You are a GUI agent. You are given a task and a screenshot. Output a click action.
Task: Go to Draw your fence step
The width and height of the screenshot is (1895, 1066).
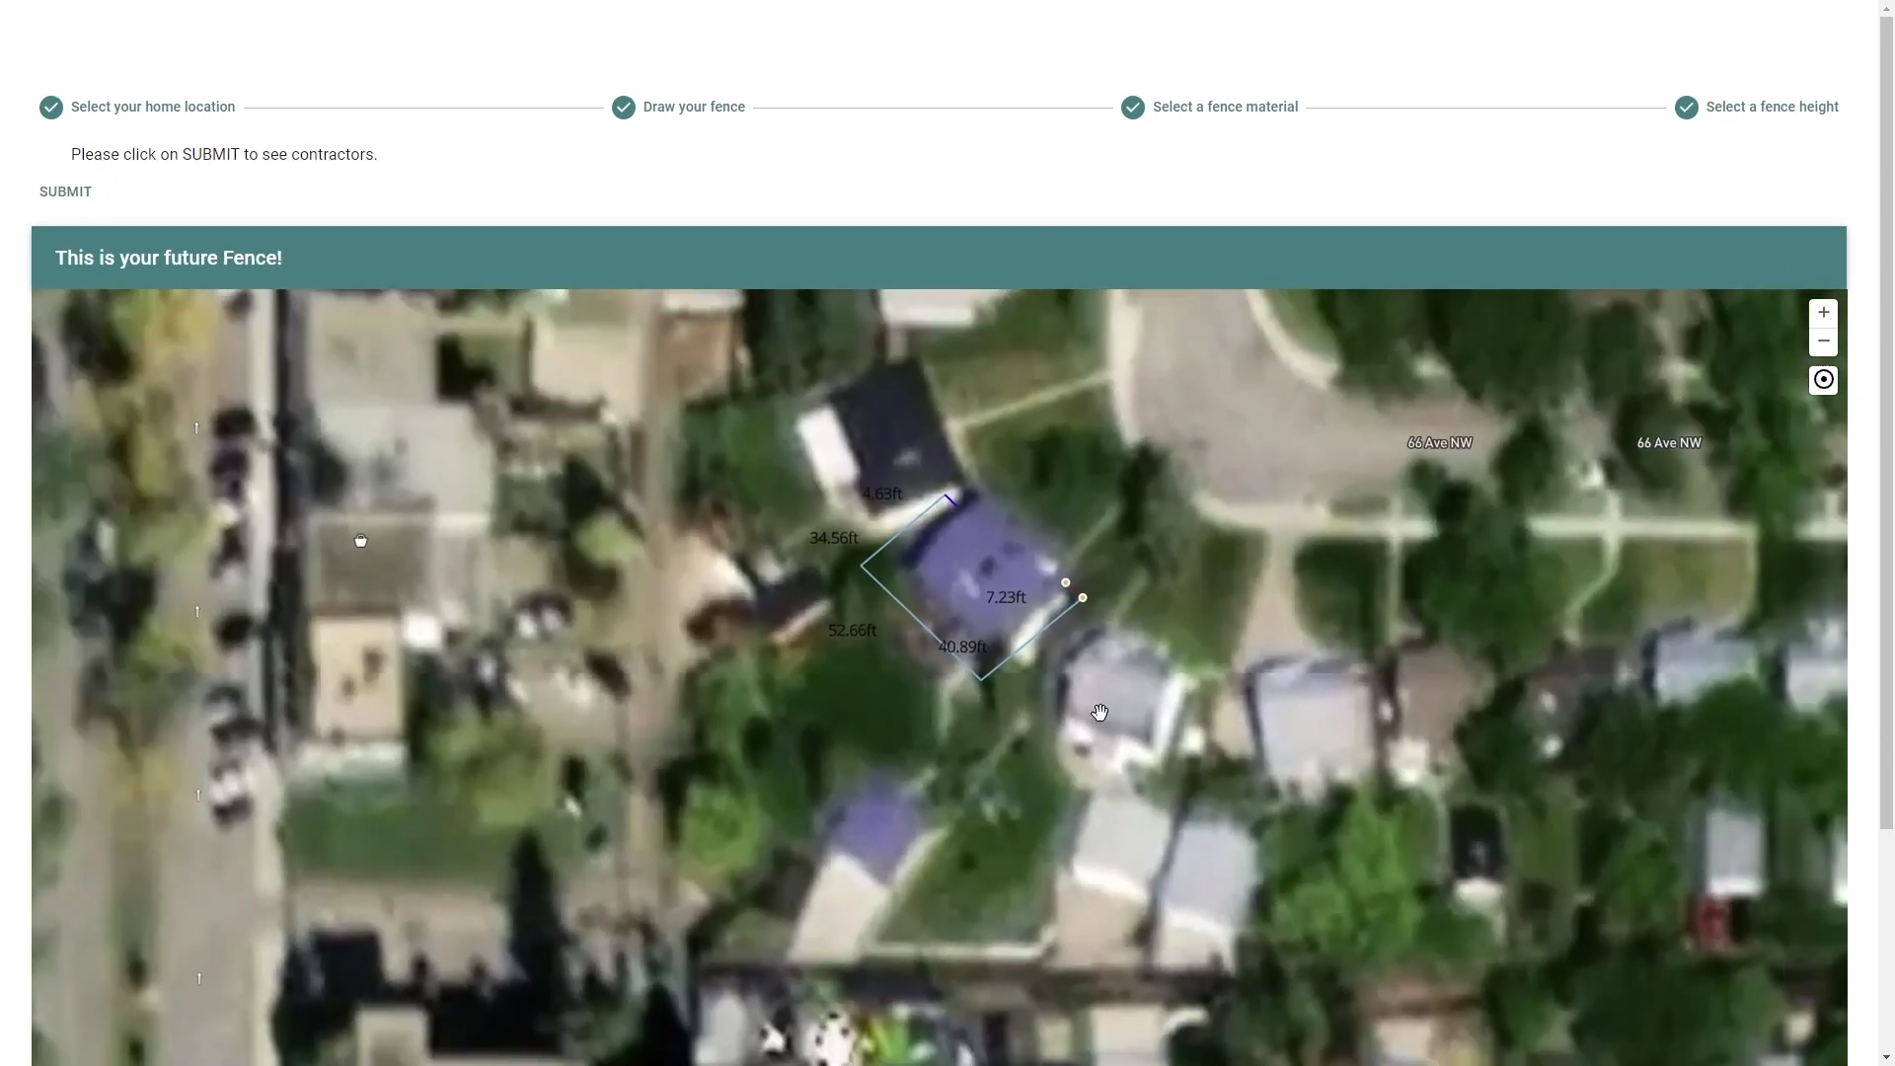pos(694,108)
